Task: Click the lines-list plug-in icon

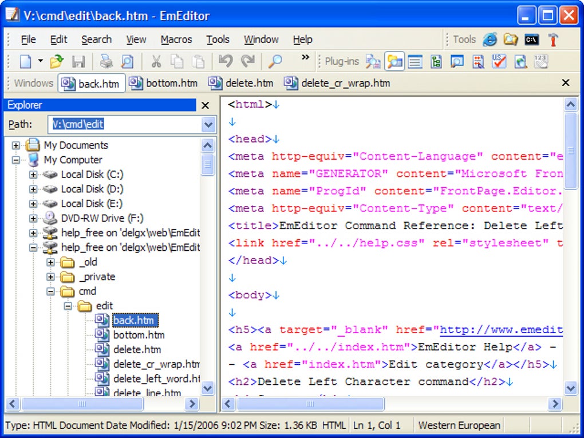Action: pyautogui.click(x=415, y=61)
